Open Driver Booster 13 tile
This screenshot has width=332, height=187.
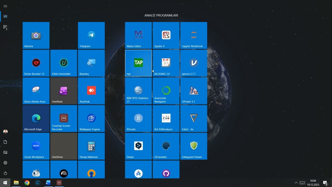point(36,63)
